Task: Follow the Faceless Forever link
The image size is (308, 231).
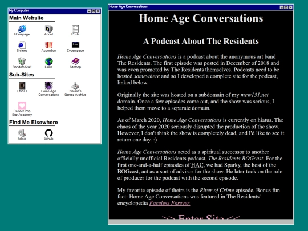Action: (170, 203)
